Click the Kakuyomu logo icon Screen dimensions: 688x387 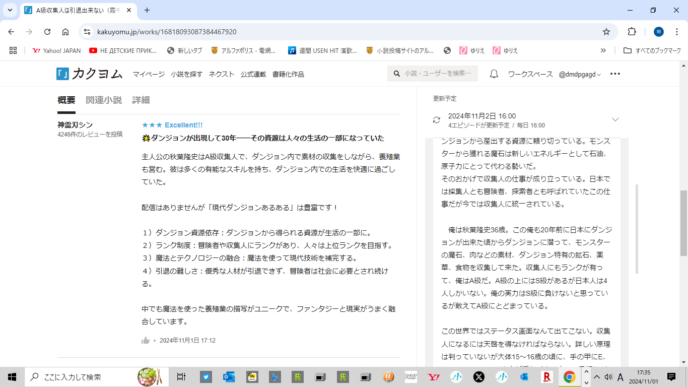click(62, 74)
